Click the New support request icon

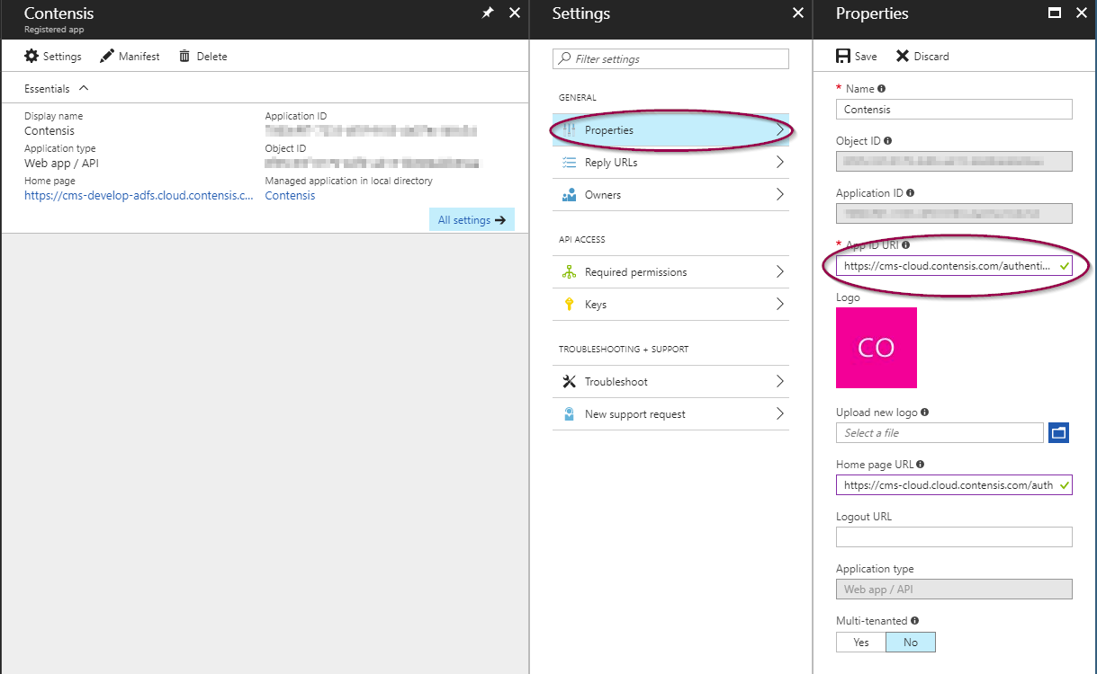point(569,414)
